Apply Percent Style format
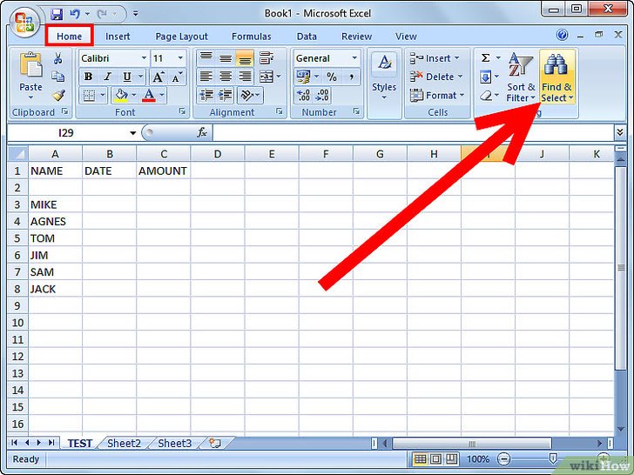The image size is (634, 475). point(332,77)
